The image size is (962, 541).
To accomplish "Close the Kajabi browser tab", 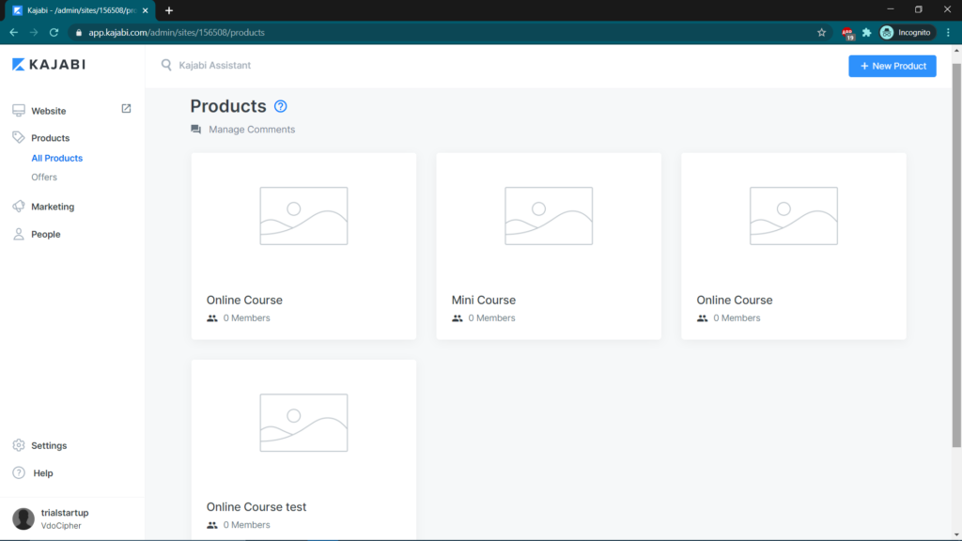I will pos(146,10).
